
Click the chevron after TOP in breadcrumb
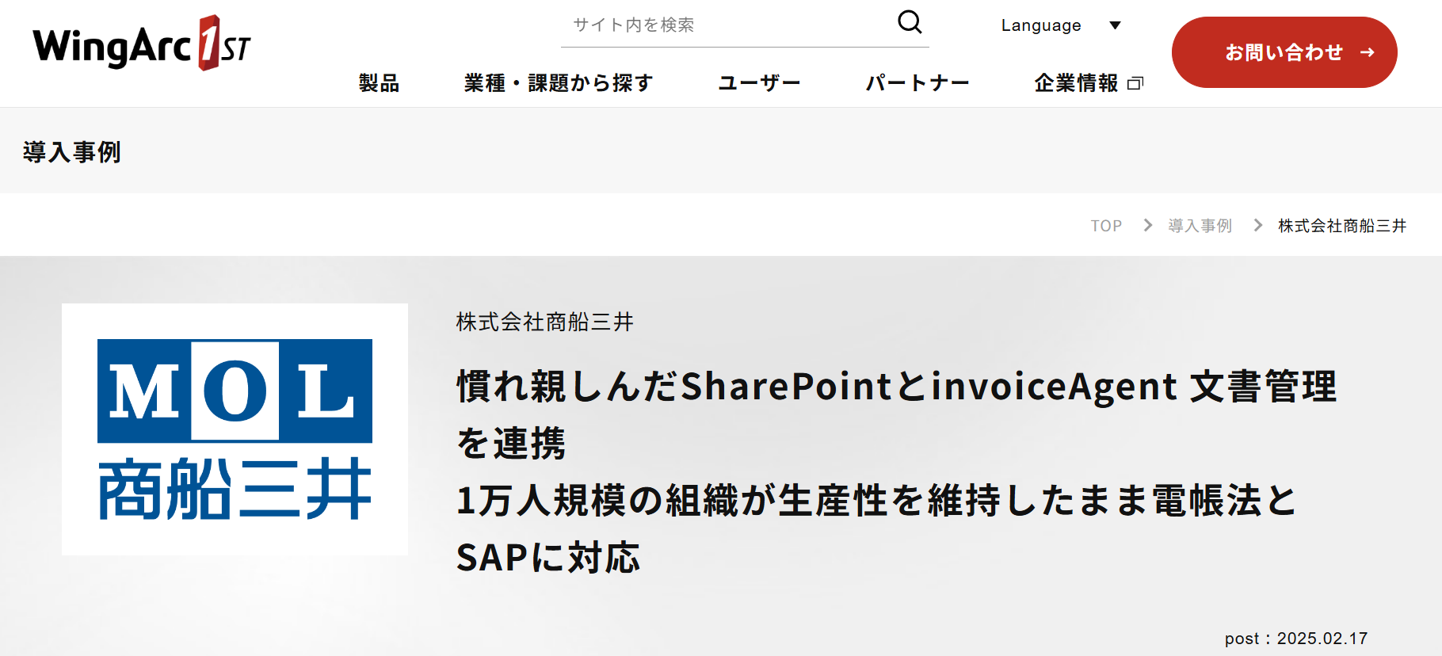pyautogui.click(x=1147, y=226)
